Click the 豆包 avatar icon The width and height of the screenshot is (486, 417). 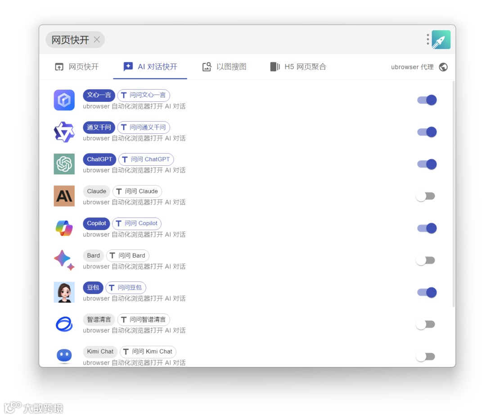coord(64,292)
